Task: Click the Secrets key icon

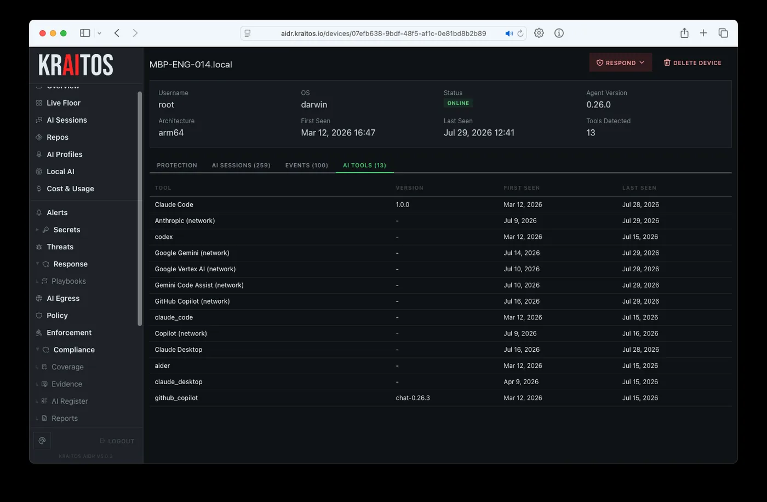Action: [x=45, y=230]
